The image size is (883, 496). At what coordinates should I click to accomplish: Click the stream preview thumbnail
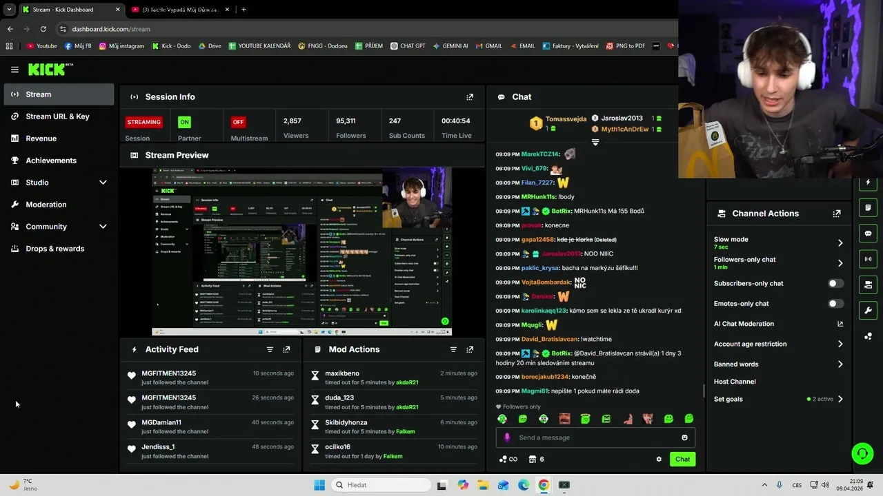coord(301,251)
